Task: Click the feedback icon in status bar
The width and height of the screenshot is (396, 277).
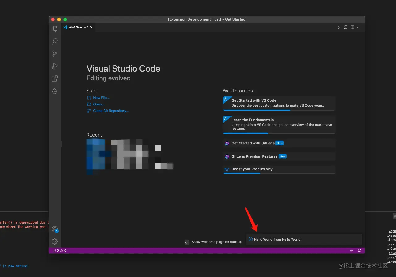Action: [x=351, y=250]
